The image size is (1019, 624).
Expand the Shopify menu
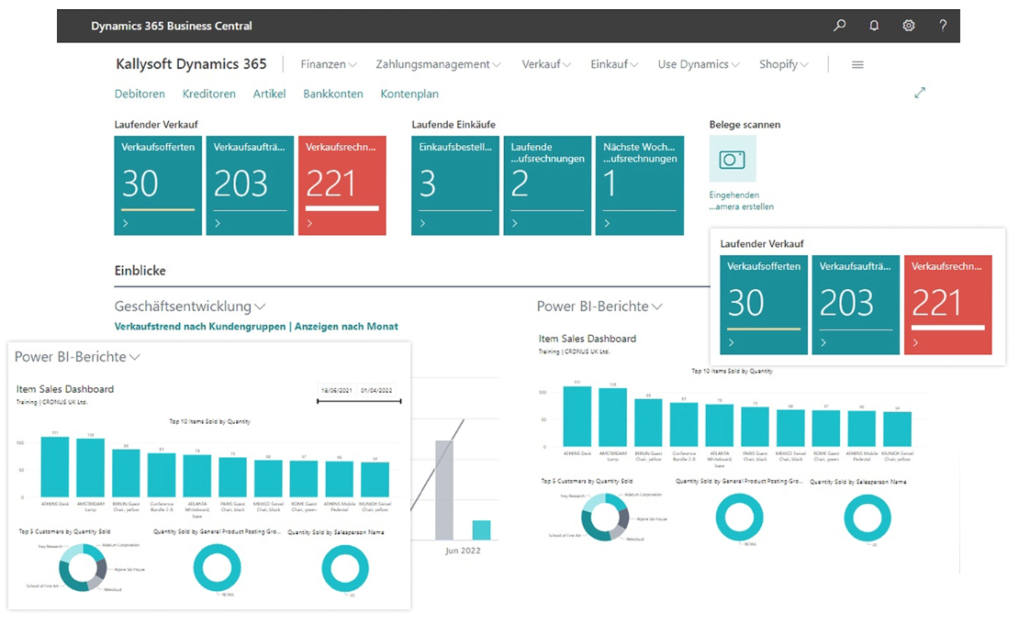tap(784, 64)
